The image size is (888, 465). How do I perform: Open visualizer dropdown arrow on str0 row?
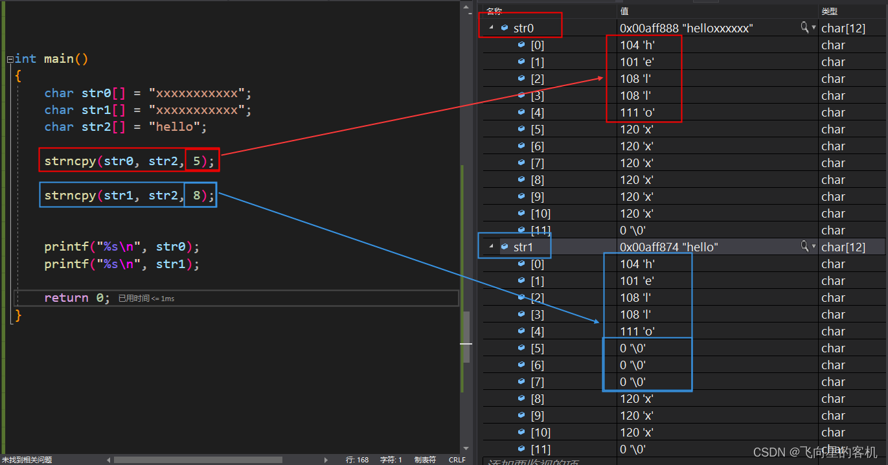[814, 28]
